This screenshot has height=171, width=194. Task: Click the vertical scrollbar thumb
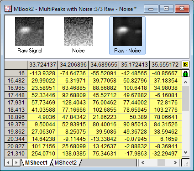185,98
